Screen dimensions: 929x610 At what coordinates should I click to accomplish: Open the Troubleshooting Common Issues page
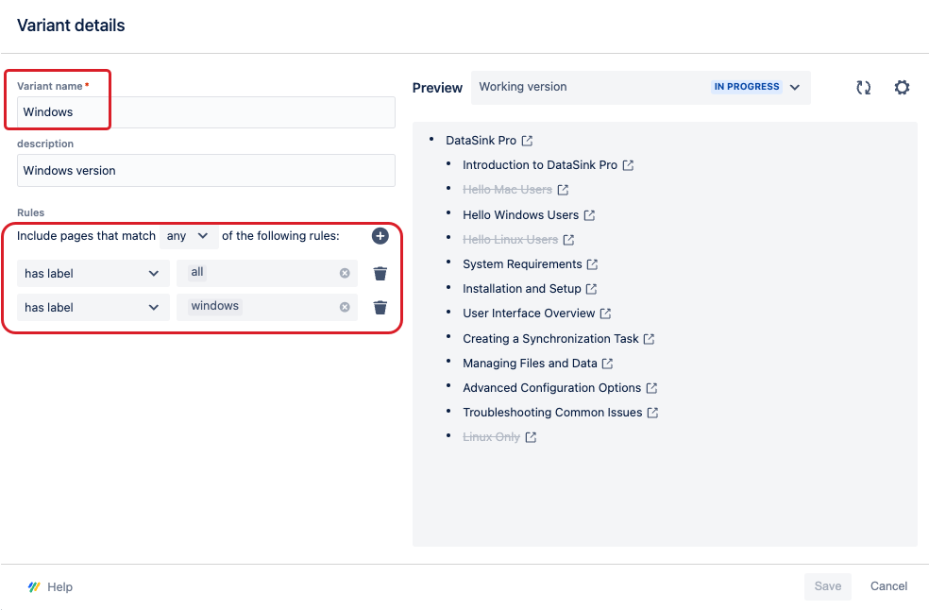552,413
